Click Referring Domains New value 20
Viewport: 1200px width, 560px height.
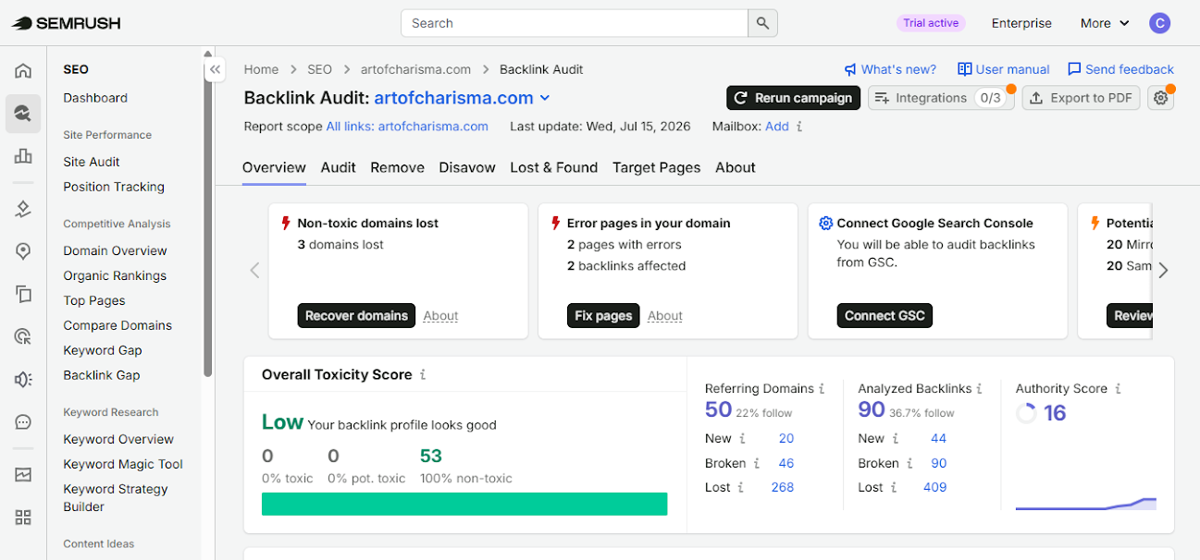tap(786, 438)
